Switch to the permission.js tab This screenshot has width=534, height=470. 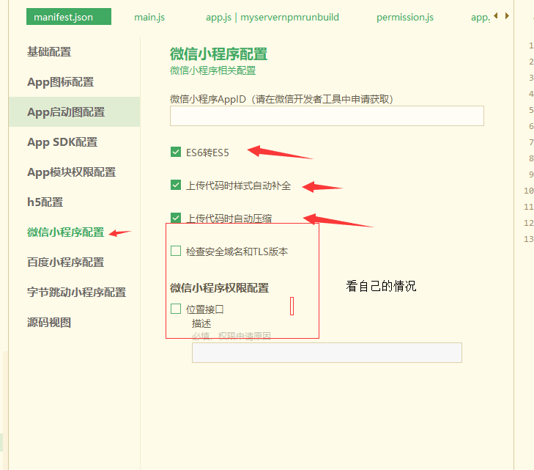(405, 17)
